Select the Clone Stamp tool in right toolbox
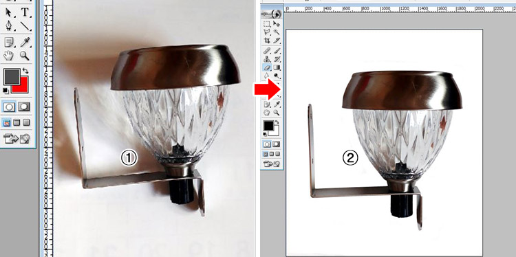The image size is (516, 257). [267, 59]
